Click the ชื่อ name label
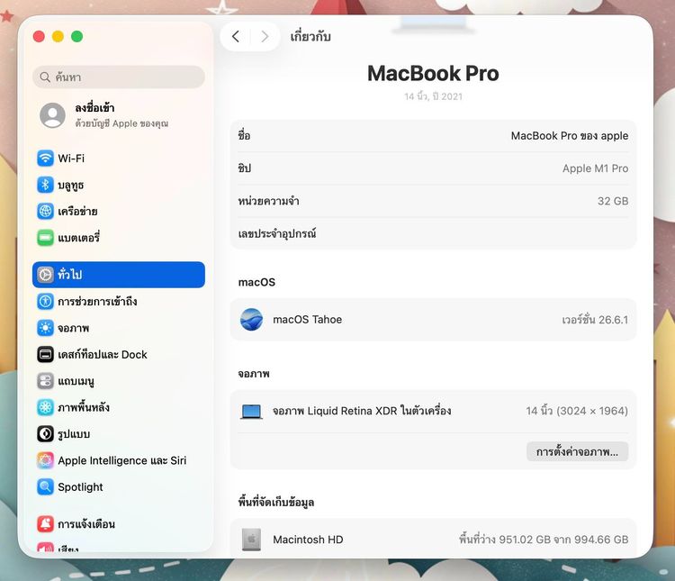675x581 pixels. tap(244, 136)
